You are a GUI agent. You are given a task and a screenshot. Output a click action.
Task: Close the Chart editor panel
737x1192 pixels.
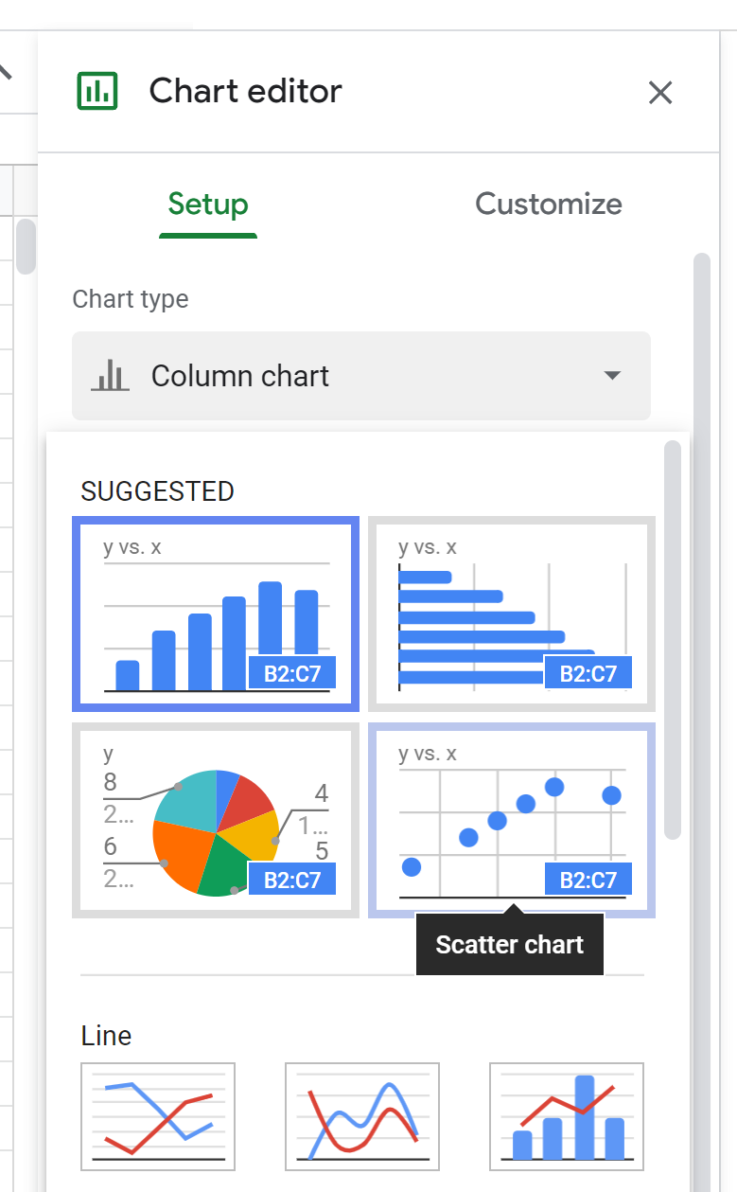tap(659, 92)
